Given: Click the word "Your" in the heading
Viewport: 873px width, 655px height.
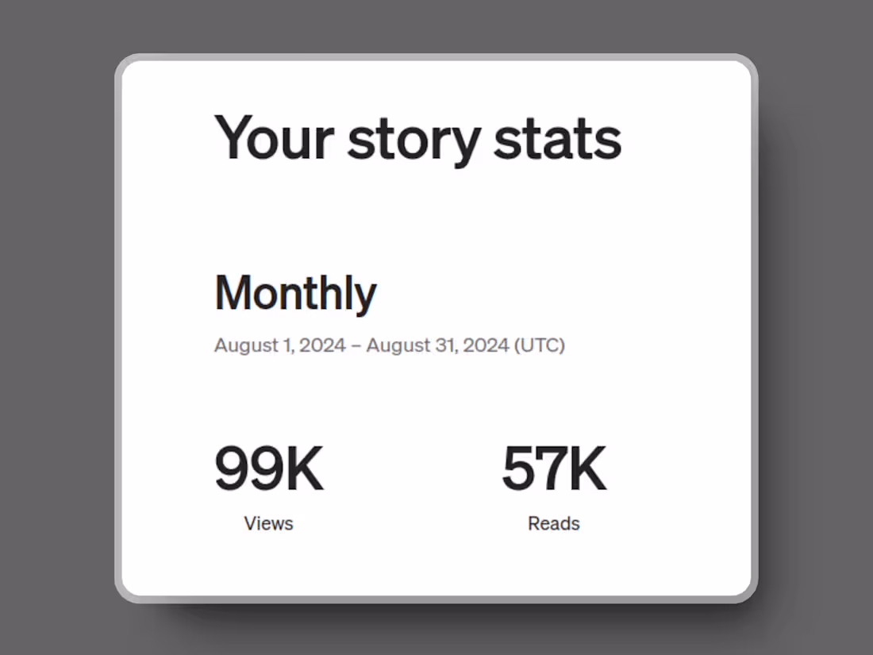Looking at the screenshot, I should pyautogui.click(x=274, y=138).
